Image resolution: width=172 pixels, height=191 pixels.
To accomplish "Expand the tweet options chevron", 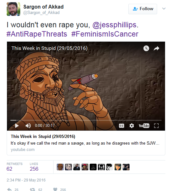I will pyautogui.click(x=164, y=9).
